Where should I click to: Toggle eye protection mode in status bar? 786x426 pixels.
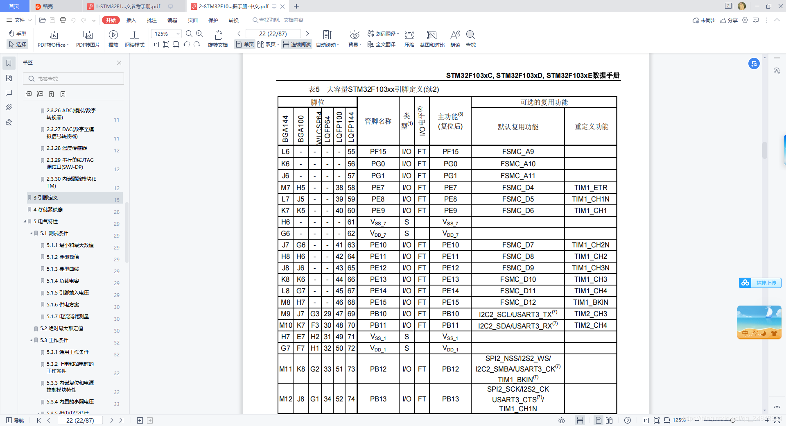coord(562,420)
